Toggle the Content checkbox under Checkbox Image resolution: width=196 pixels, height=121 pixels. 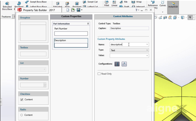click(x=22, y=100)
